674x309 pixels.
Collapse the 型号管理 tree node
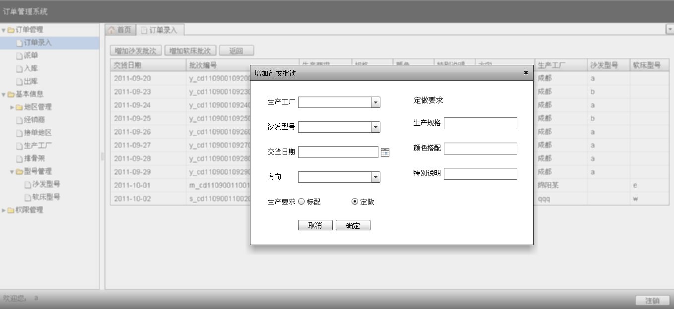pyautogui.click(x=12, y=171)
